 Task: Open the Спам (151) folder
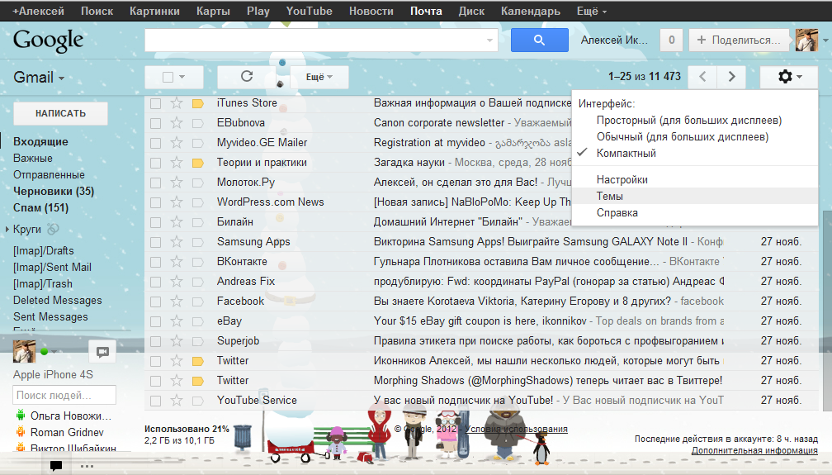click(40, 207)
